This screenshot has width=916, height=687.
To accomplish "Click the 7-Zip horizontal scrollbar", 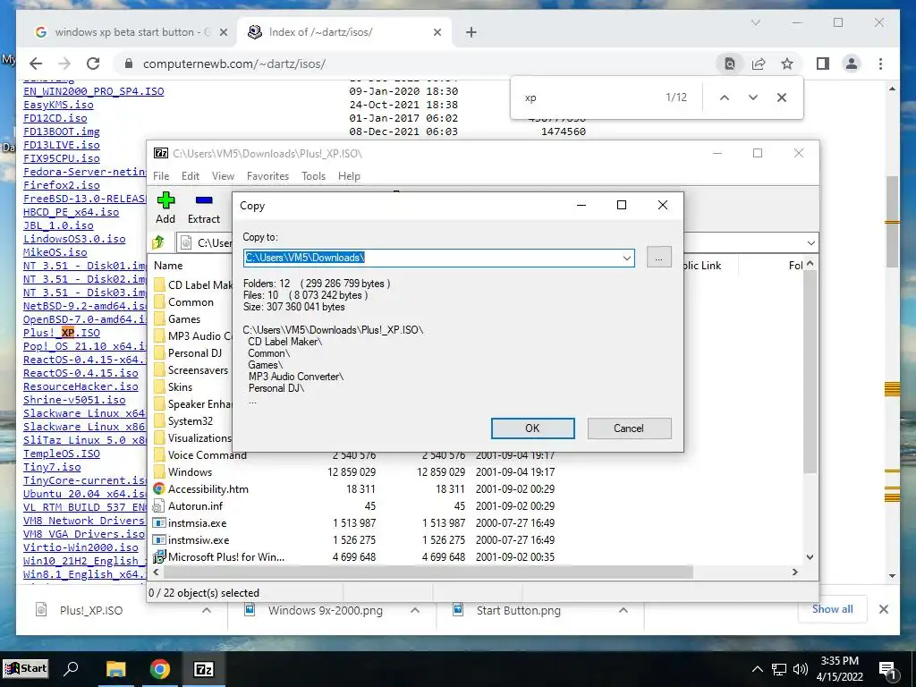I will pos(427,572).
